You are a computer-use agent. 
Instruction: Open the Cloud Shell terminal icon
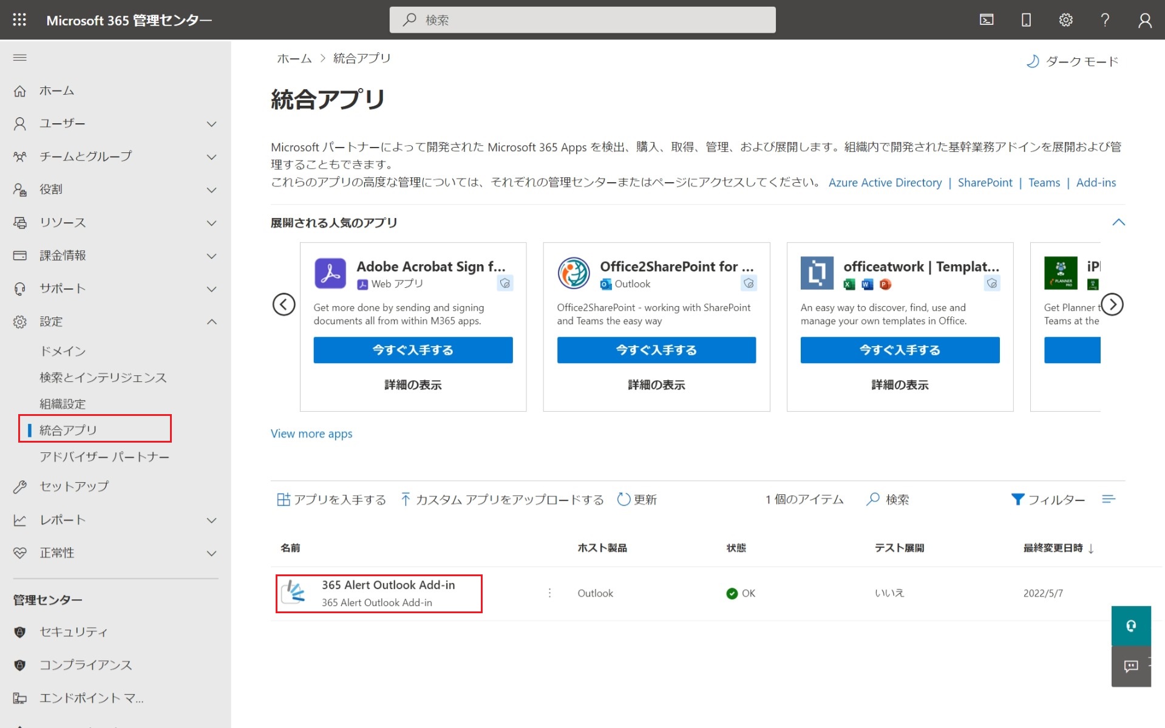(x=987, y=20)
